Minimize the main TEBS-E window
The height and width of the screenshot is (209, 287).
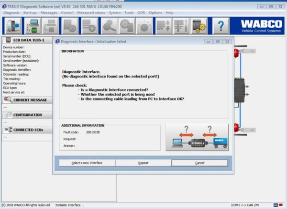point(262,7)
